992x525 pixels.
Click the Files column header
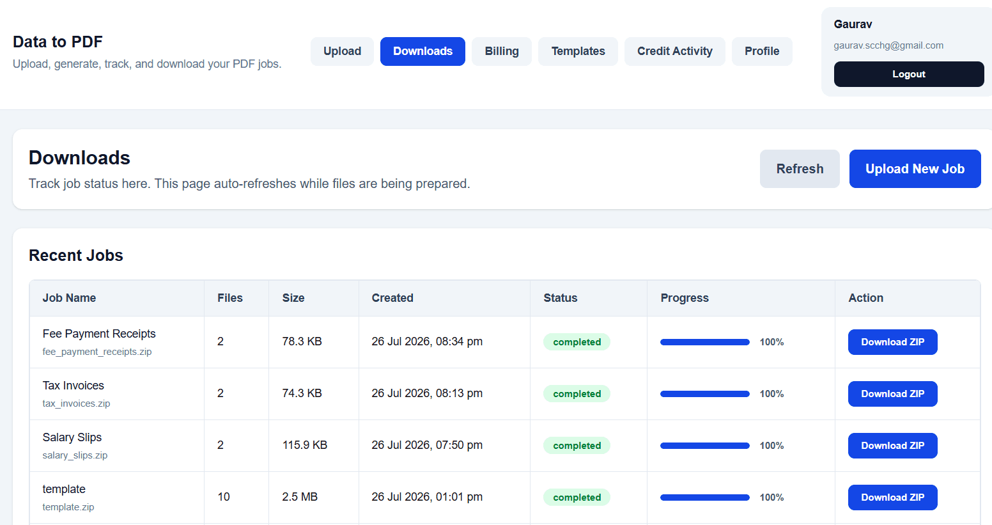coord(230,298)
